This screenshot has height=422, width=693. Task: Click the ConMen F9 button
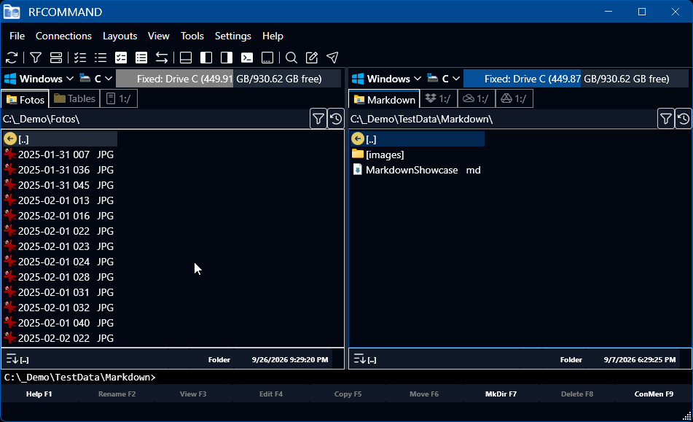654,394
